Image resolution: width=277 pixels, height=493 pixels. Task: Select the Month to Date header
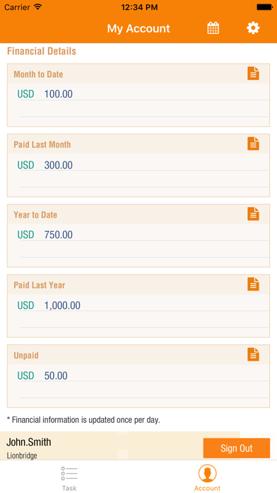point(38,74)
